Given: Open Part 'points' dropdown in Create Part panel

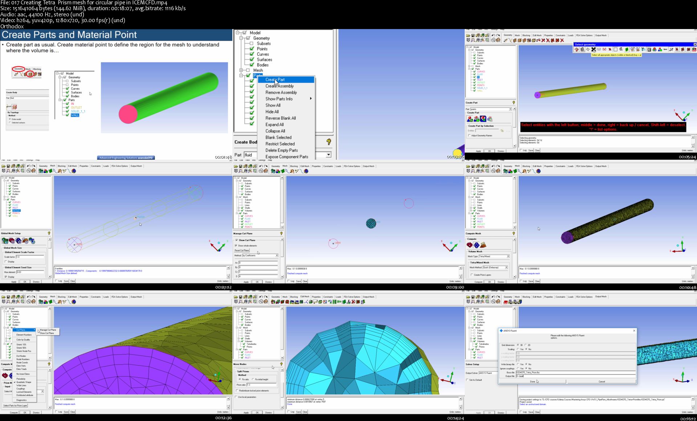Looking at the screenshot, I should pyautogui.click(x=510, y=109).
